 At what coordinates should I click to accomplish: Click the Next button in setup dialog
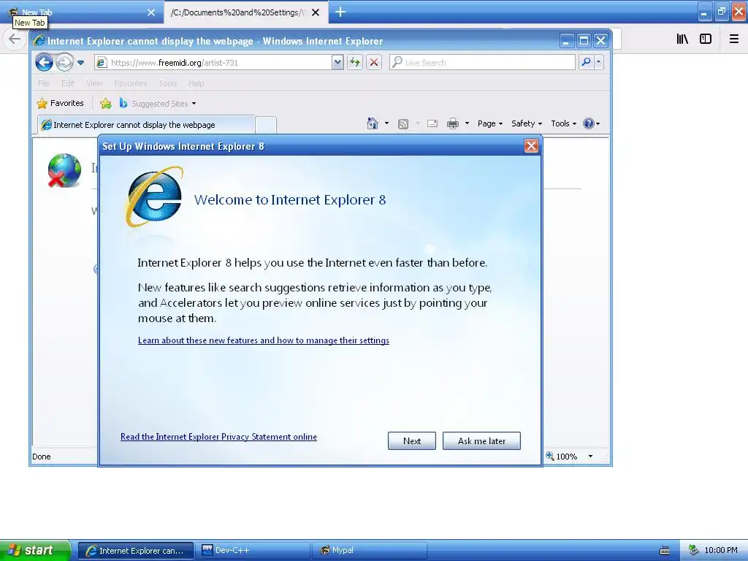coord(412,440)
